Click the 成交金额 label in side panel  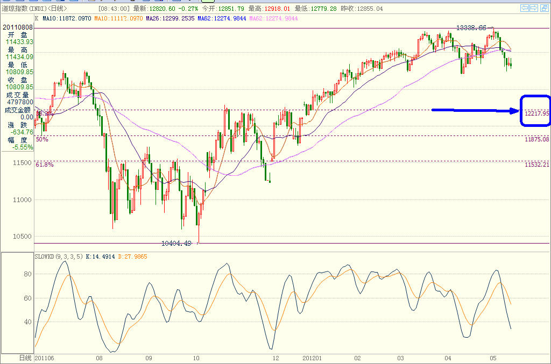point(18,110)
